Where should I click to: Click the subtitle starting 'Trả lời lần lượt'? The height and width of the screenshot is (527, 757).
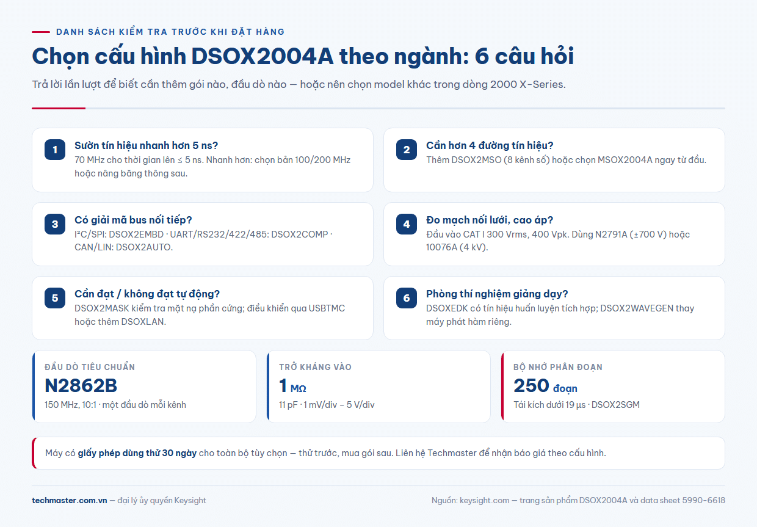[x=299, y=84]
